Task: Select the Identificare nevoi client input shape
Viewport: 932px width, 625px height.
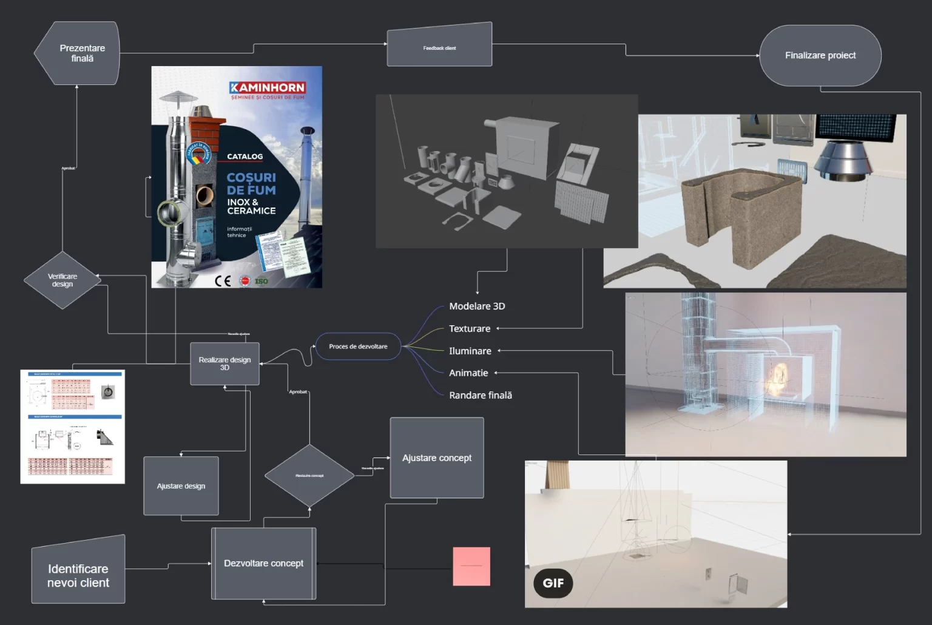Action: click(x=78, y=573)
